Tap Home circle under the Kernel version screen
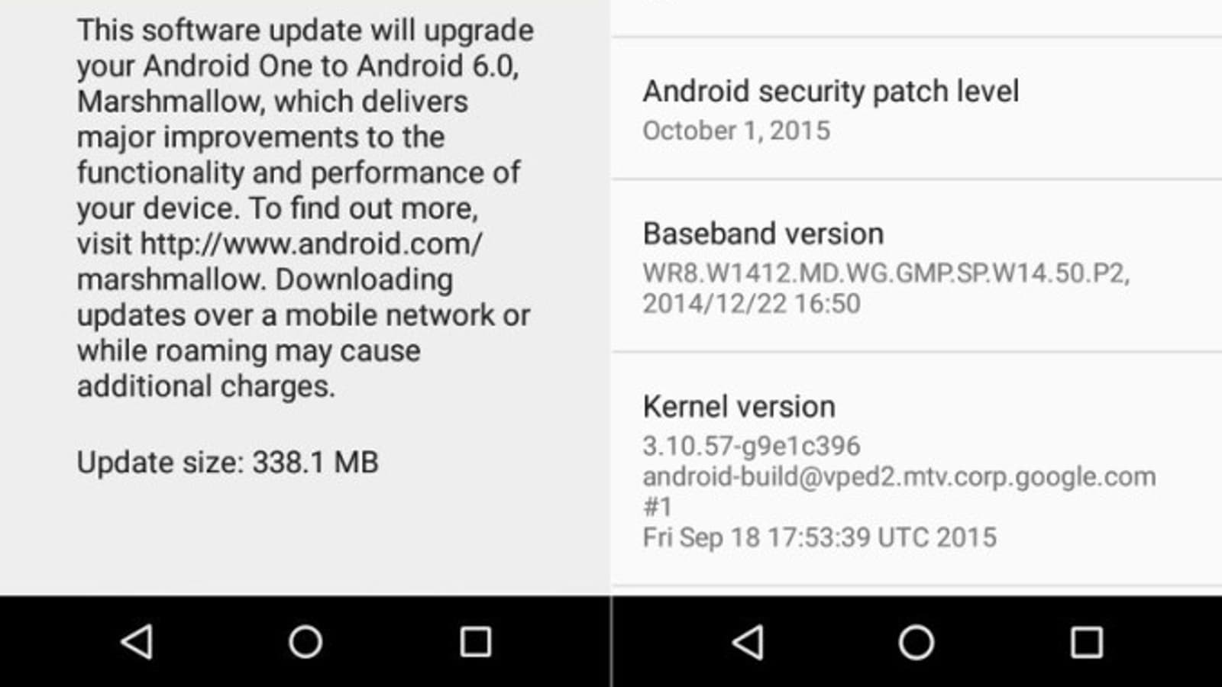 pos(916,642)
